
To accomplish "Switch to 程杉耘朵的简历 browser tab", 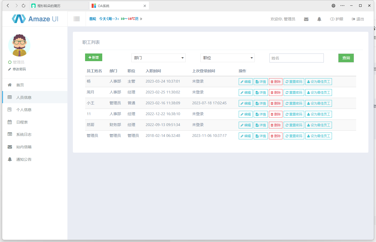I will point(59,6).
